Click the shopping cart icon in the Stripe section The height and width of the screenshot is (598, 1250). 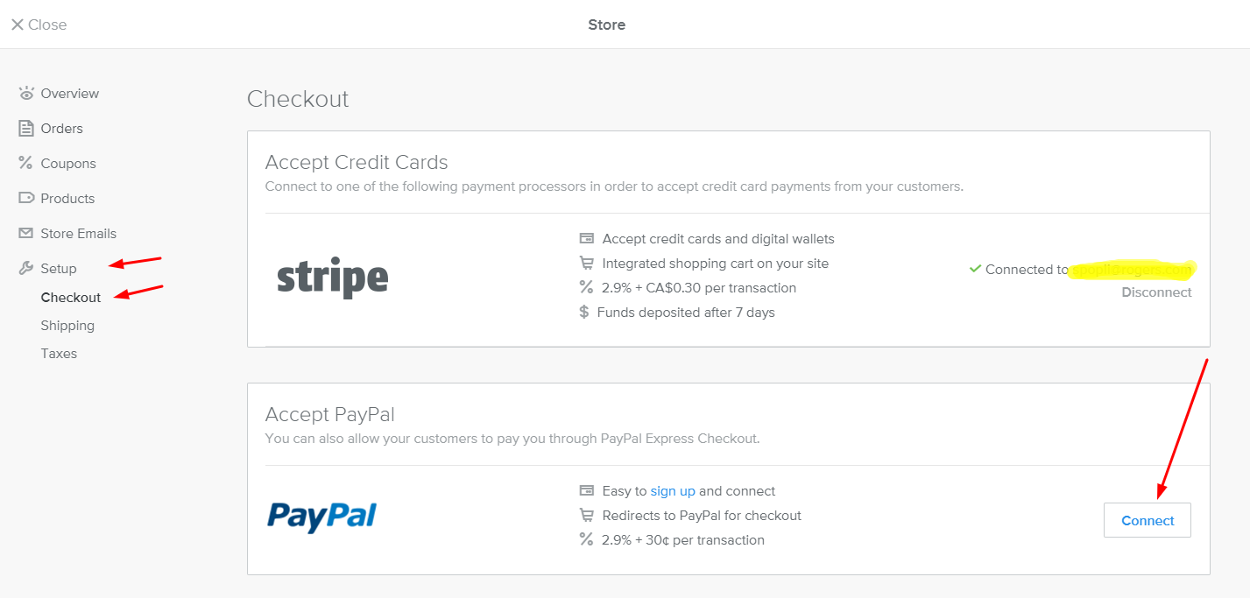point(585,263)
